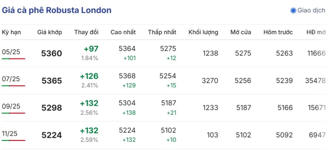The image size is (332, 150).
Task: Sort by the Kỳ hạn column header
Action: tap(11, 32)
